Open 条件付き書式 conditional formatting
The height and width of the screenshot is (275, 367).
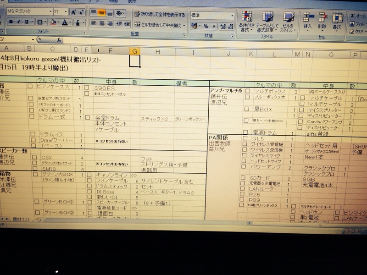click(247, 22)
